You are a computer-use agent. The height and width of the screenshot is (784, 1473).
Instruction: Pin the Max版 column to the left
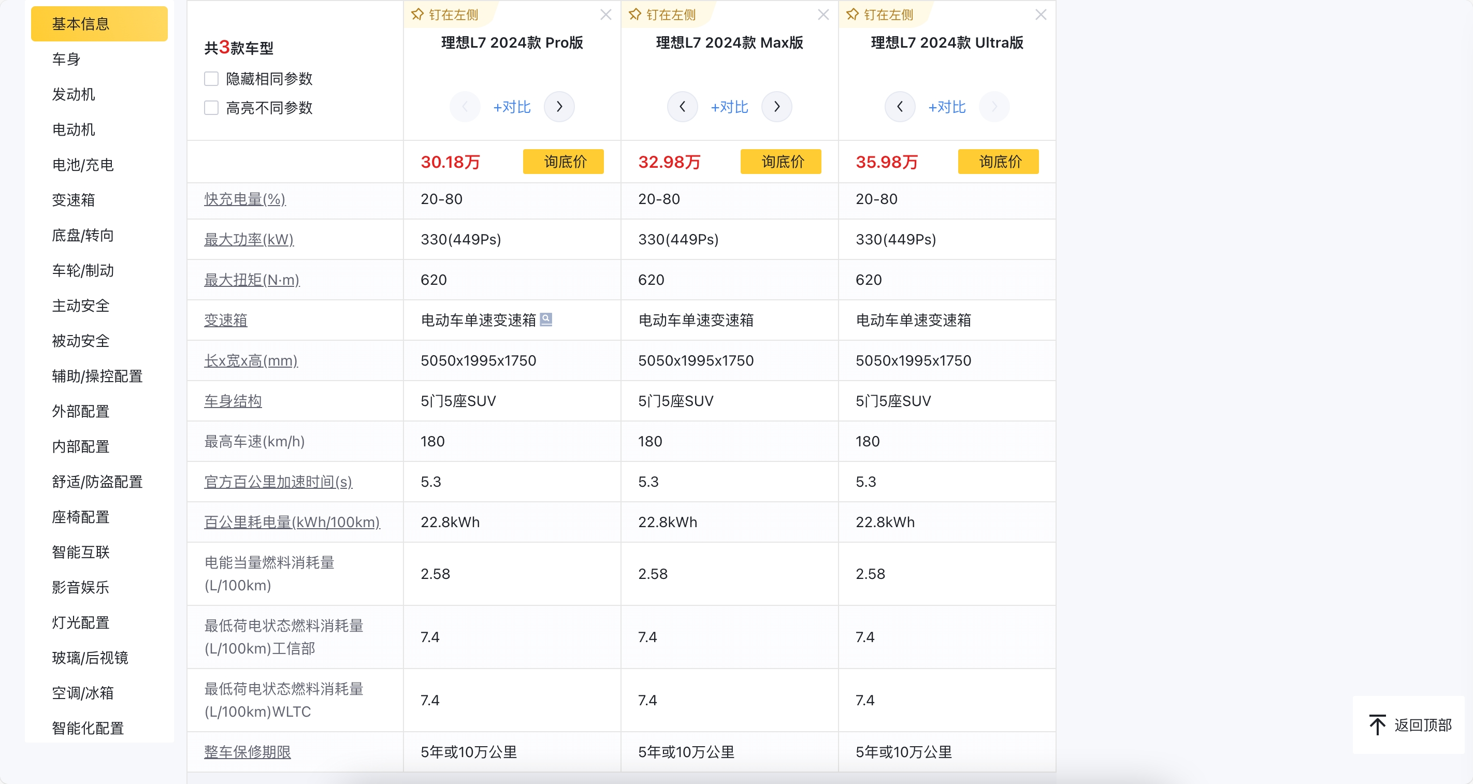tap(663, 14)
